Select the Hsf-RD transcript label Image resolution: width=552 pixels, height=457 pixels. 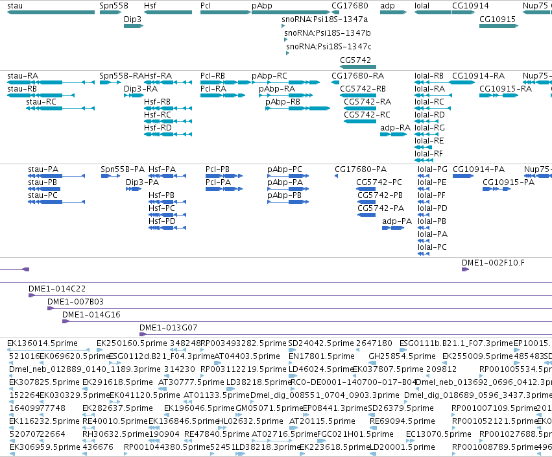(x=158, y=127)
